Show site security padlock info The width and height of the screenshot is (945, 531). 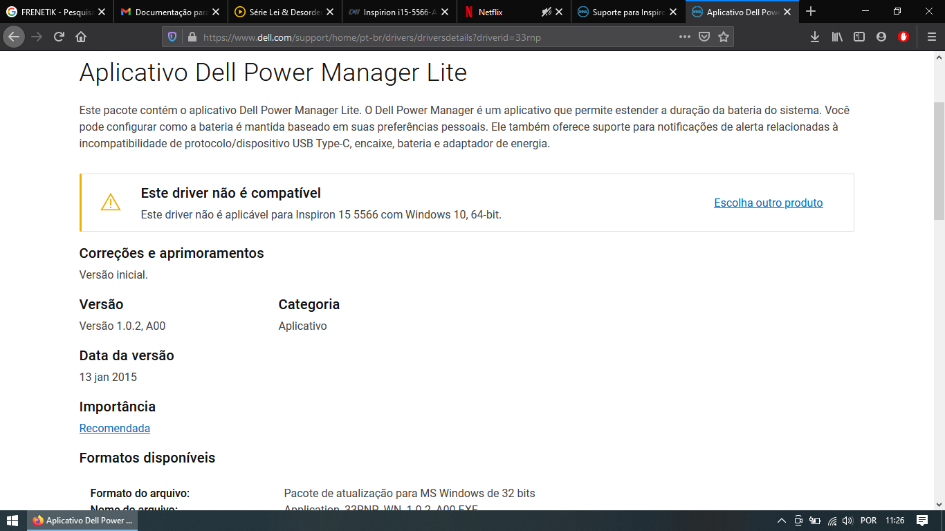(x=192, y=37)
